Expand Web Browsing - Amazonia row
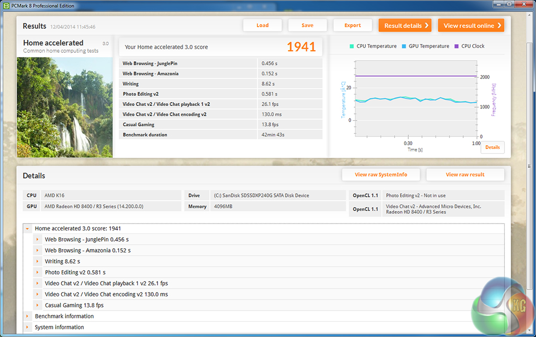 point(38,251)
